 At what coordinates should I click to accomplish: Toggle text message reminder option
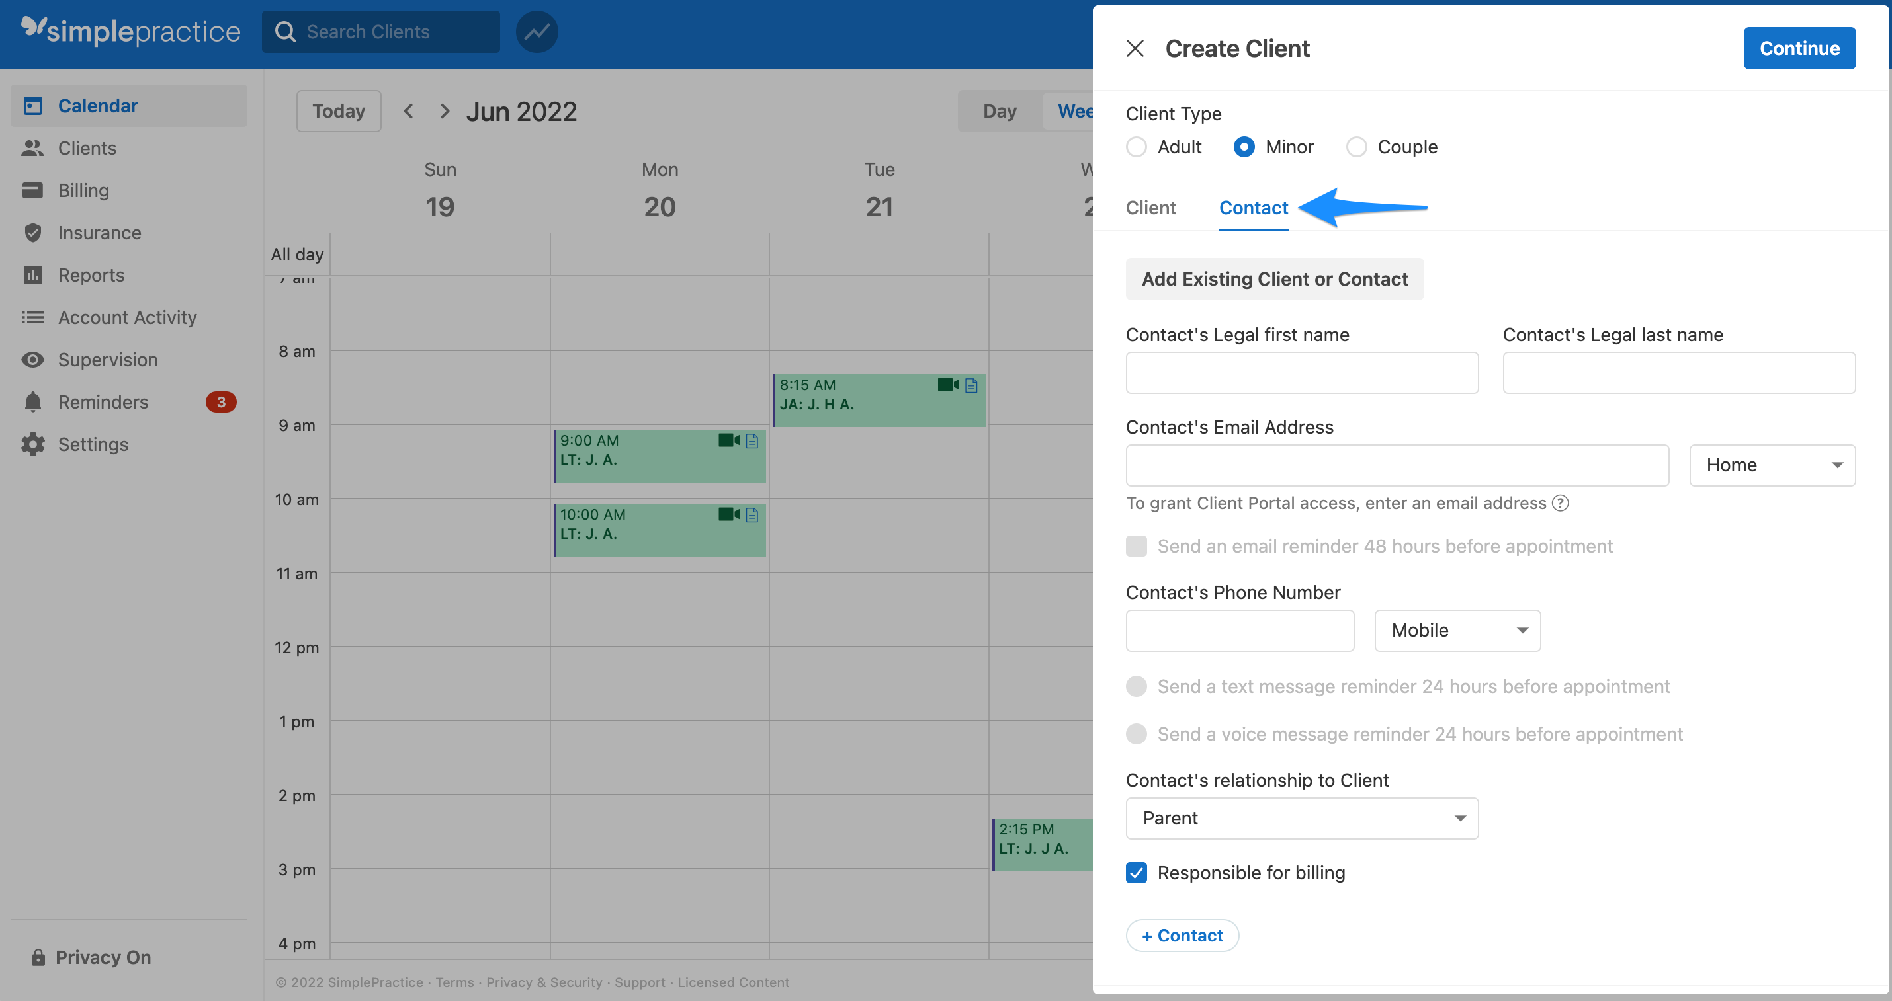point(1137,686)
